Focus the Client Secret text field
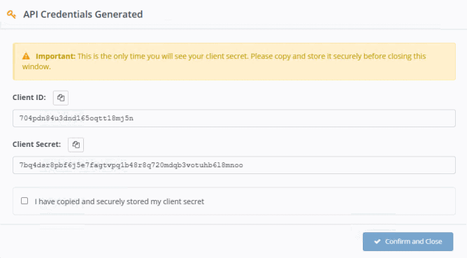 tap(233, 165)
